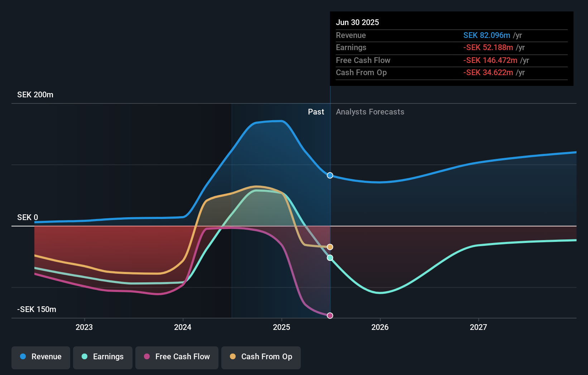Click the SEK 200m y-axis label
Viewport: 588px width, 375px height.
click(x=35, y=95)
